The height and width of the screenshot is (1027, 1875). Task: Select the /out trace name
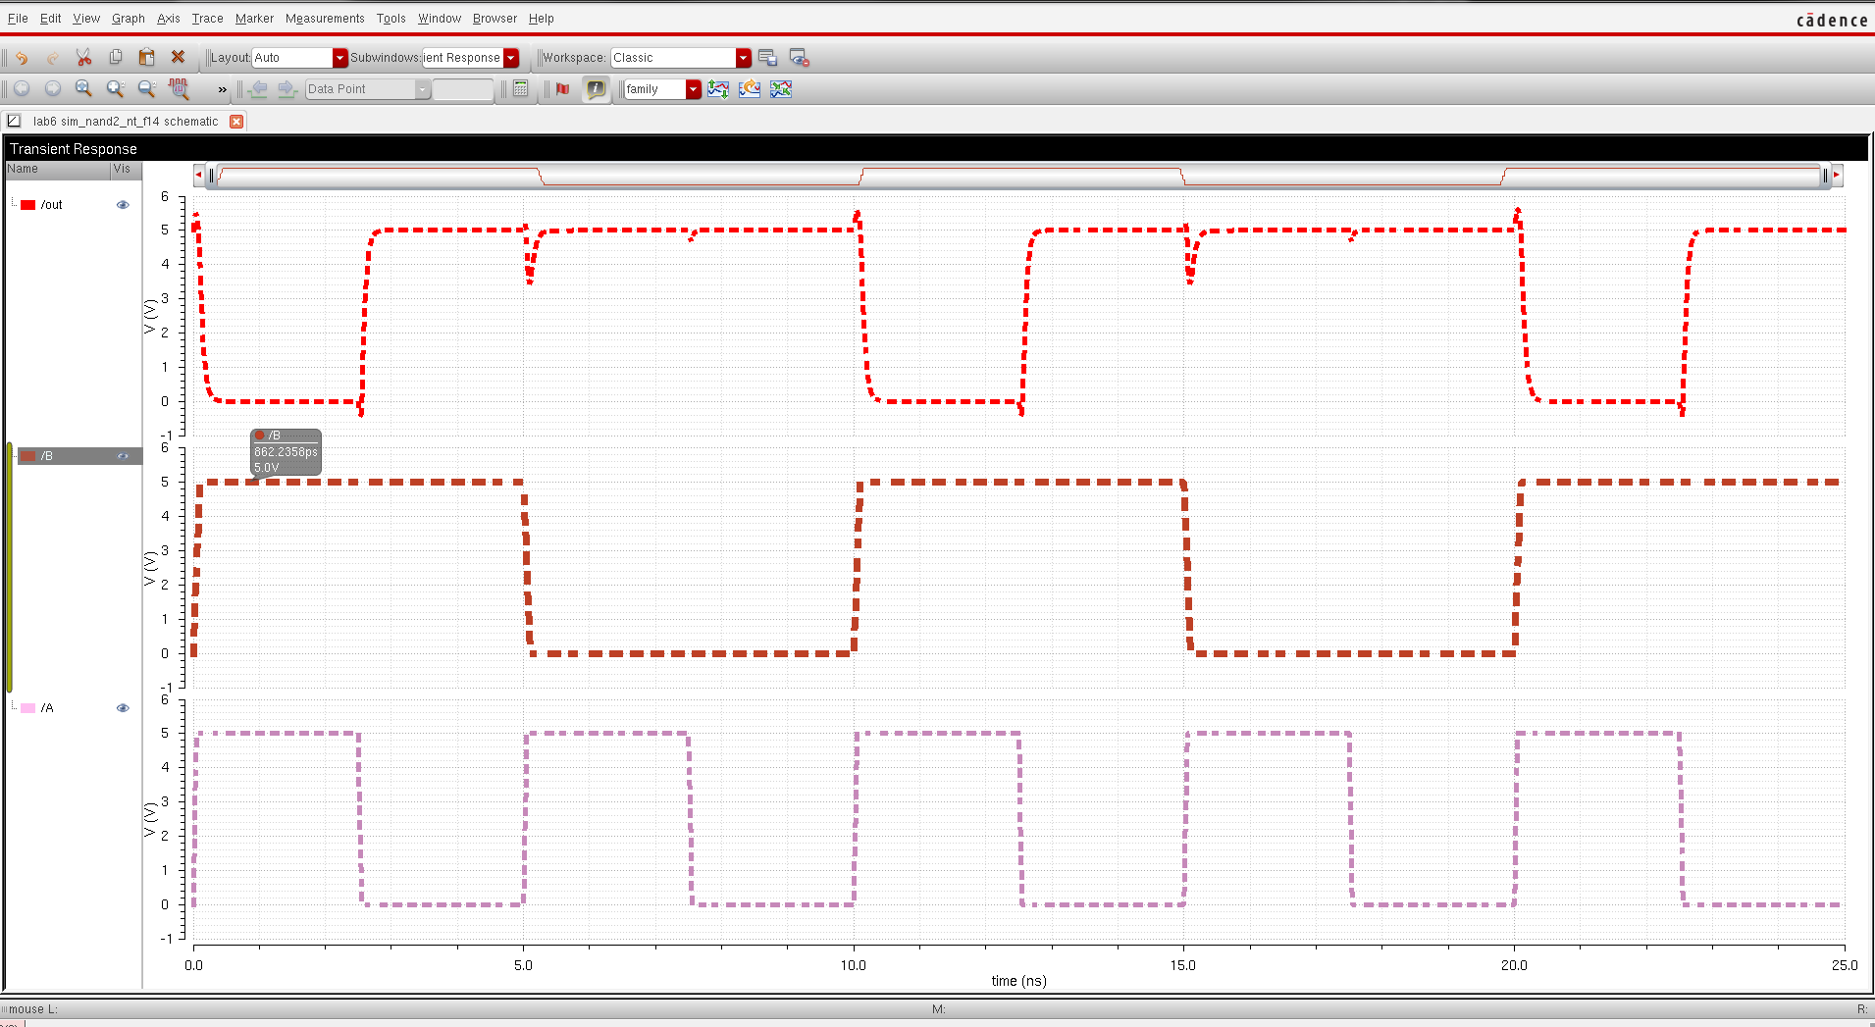pyautogui.click(x=51, y=205)
